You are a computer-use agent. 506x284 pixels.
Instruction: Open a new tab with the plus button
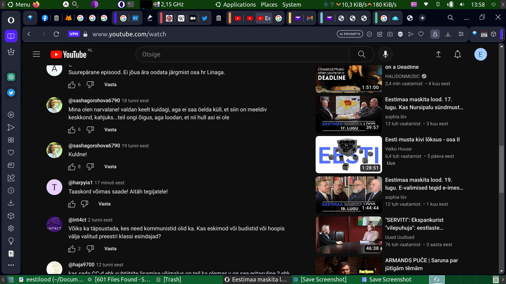(x=422, y=18)
